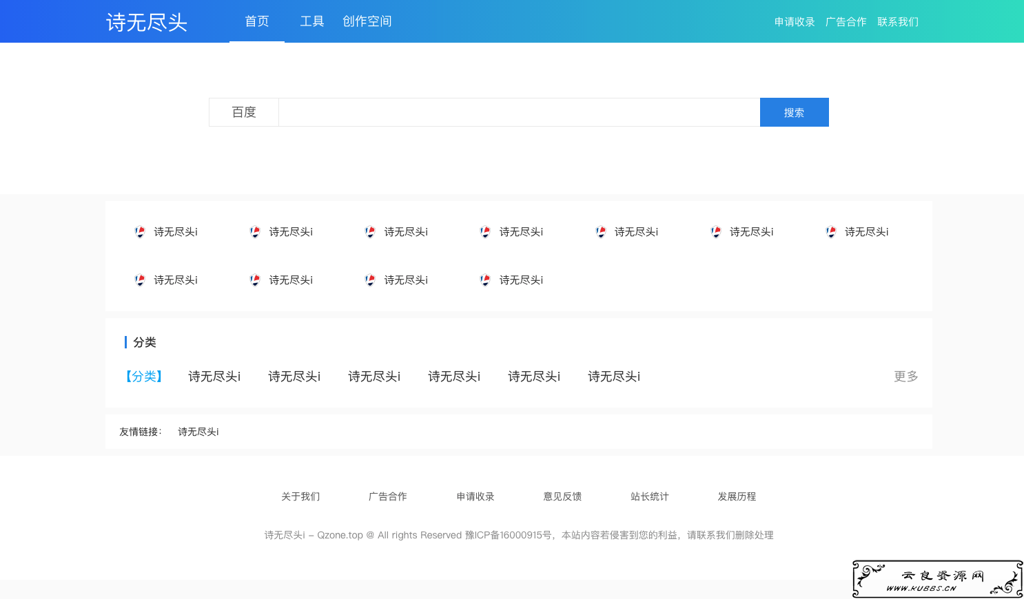Open 申请收录 in the top header

(x=795, y=22)
